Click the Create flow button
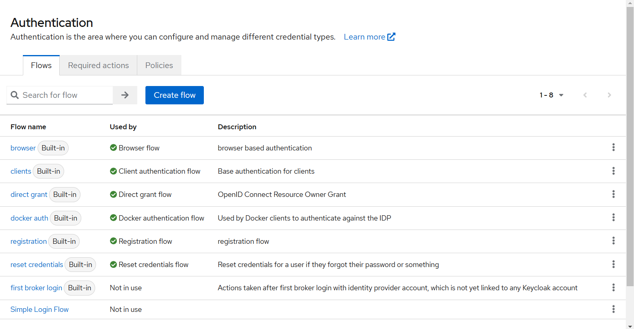The width and height of the screenshot is (634, 329). pyautogui.click(x=174, y=95)
